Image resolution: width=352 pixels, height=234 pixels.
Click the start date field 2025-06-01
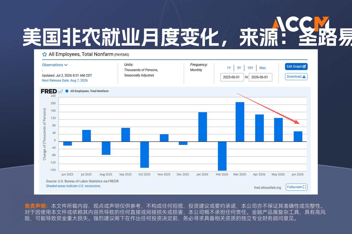point(232,77)
